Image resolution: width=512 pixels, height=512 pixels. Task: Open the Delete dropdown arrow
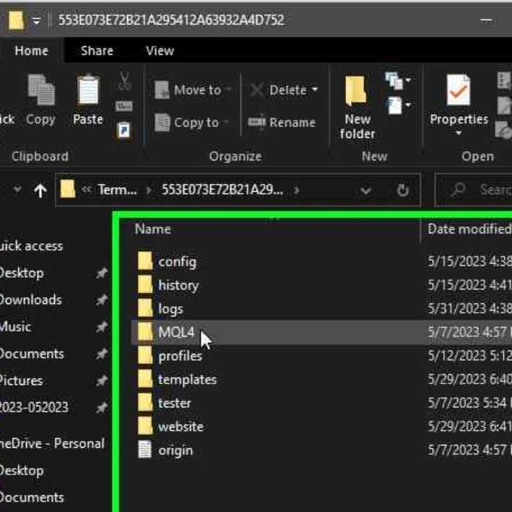click(x=315, y=90)
